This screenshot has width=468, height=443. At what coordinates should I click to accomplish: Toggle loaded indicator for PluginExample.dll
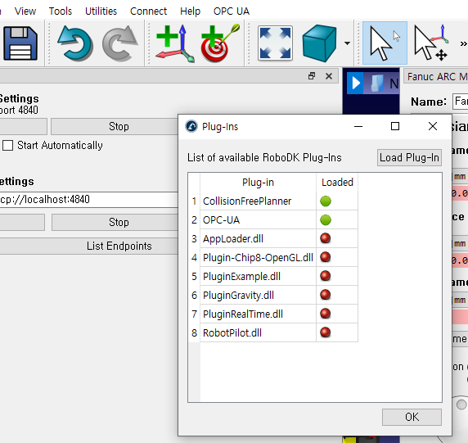326,276
